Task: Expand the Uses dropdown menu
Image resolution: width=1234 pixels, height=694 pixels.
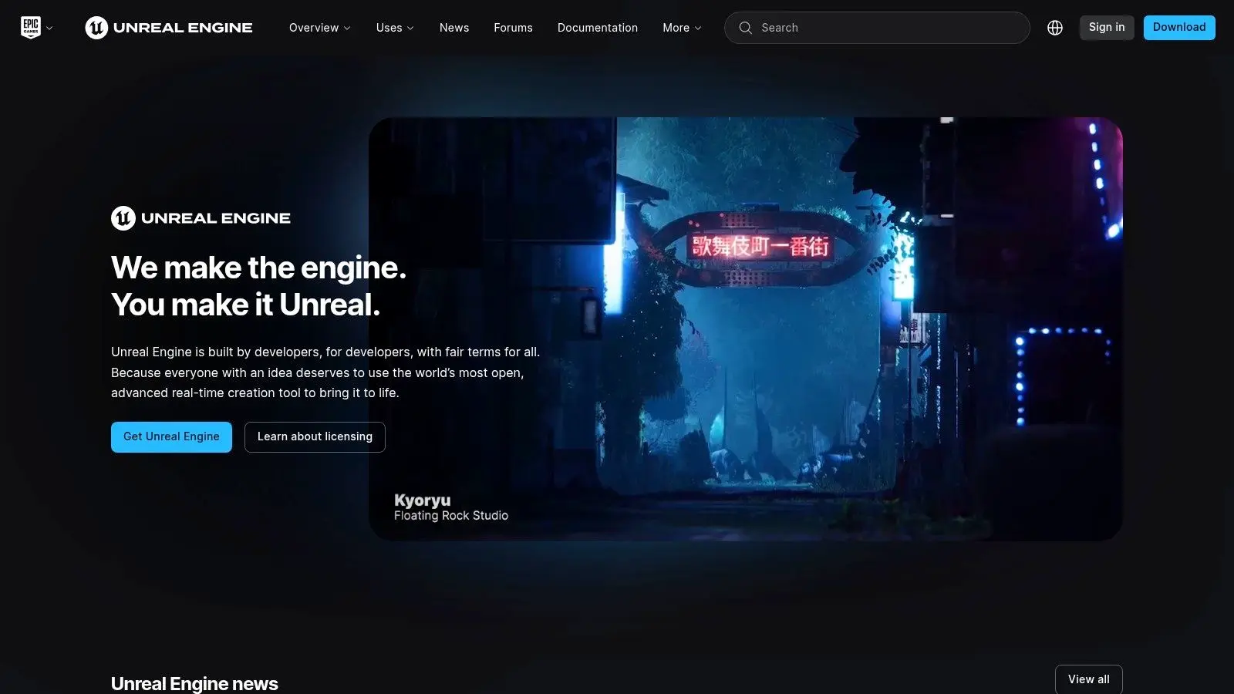Action: [395, 28]
